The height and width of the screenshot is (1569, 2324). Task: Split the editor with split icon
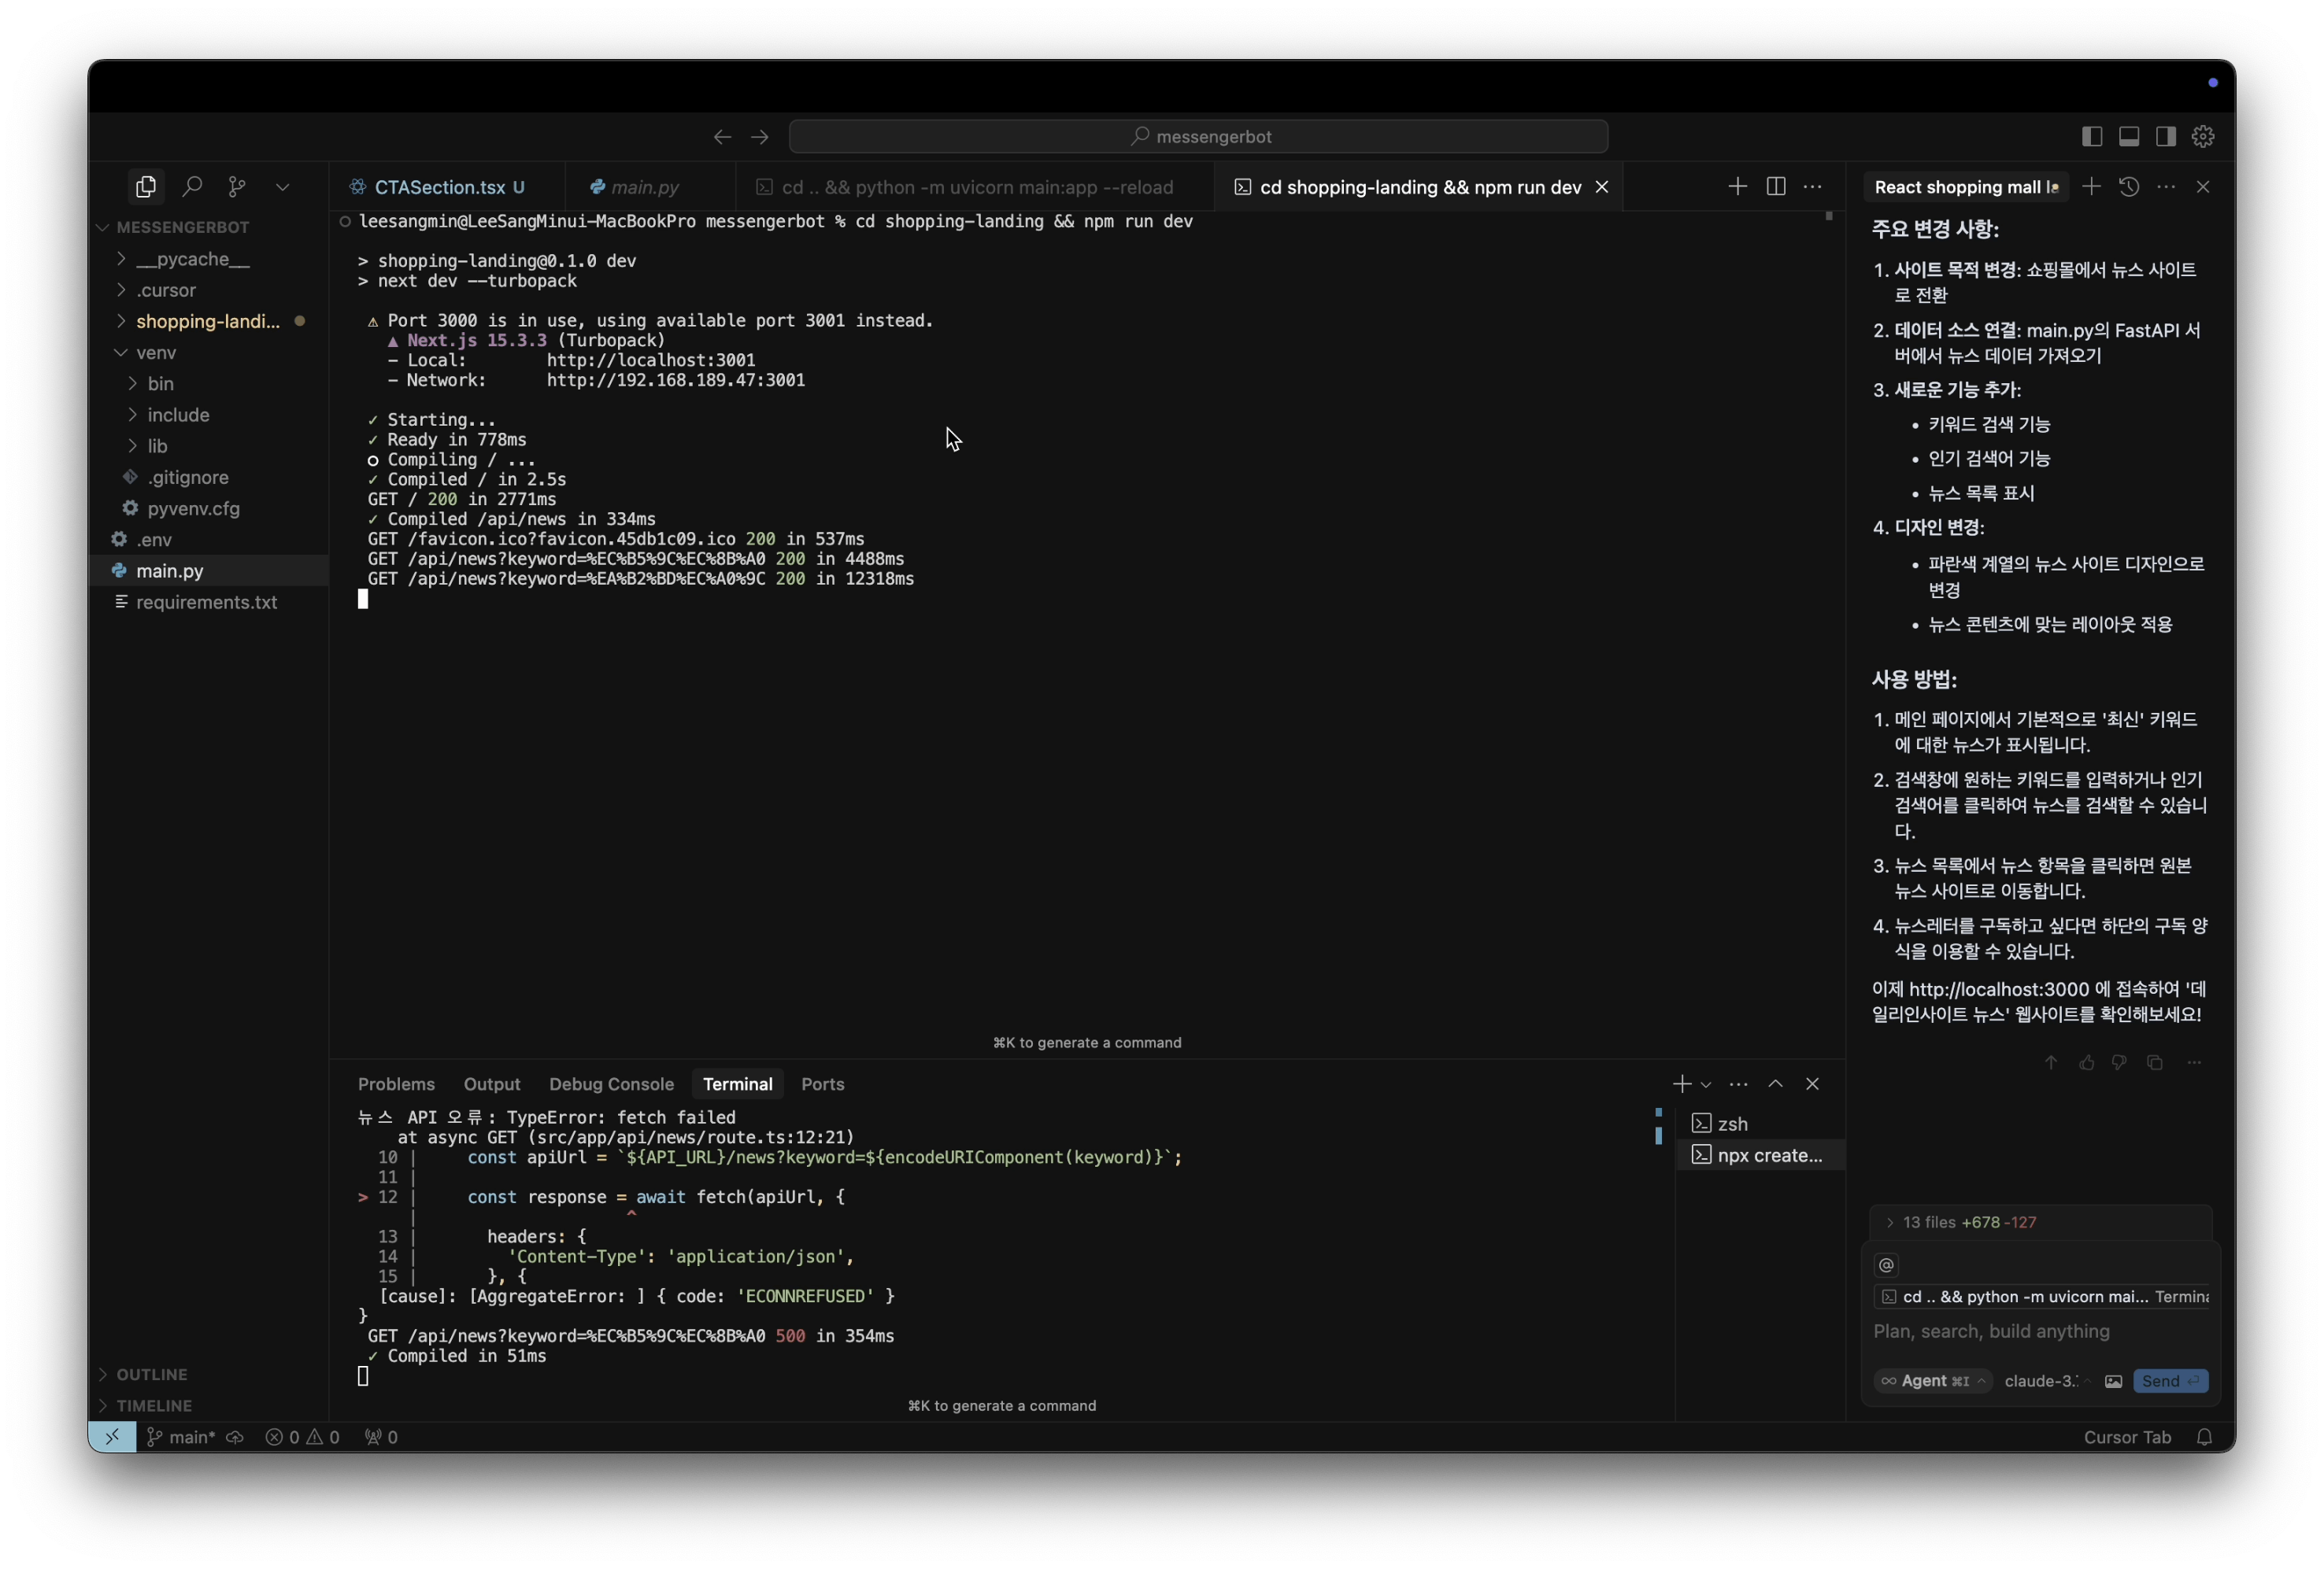(x=1775, y=187)
